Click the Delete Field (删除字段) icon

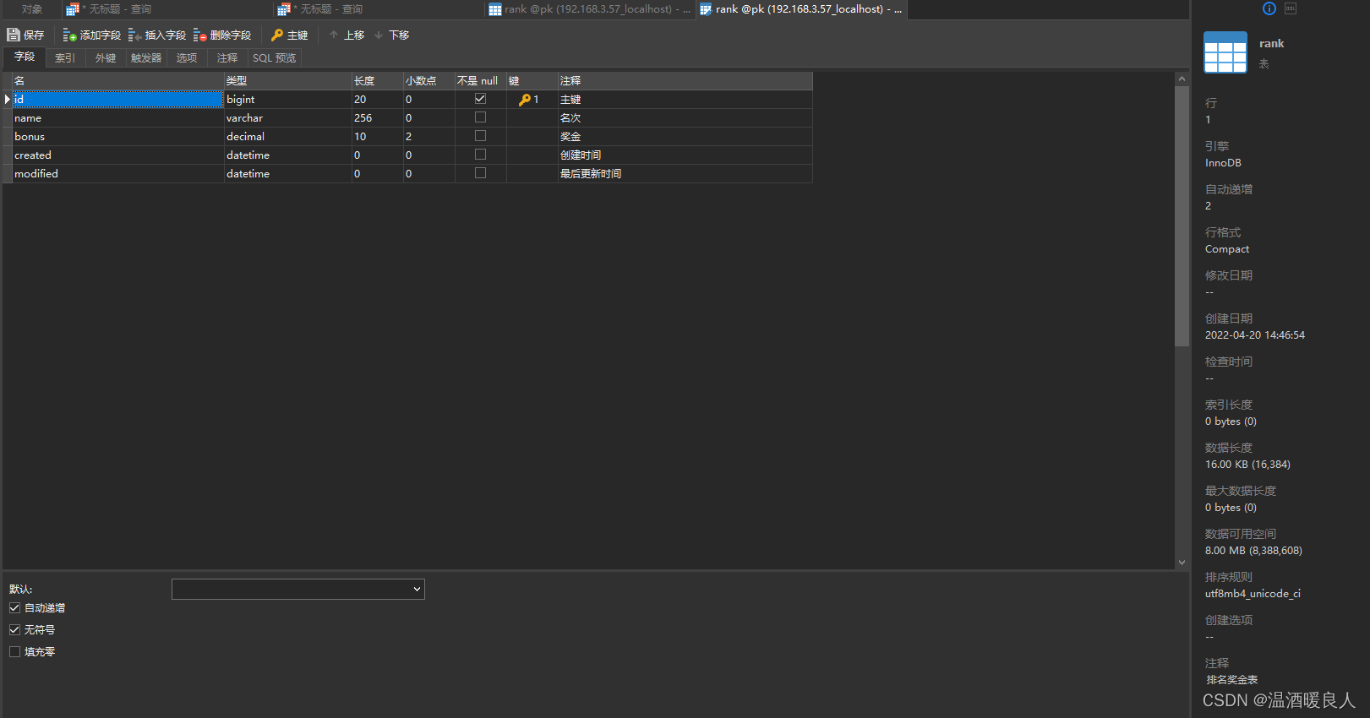tap(199, 35)
